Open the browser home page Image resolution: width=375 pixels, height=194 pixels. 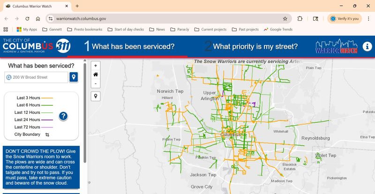coord(38,19)
